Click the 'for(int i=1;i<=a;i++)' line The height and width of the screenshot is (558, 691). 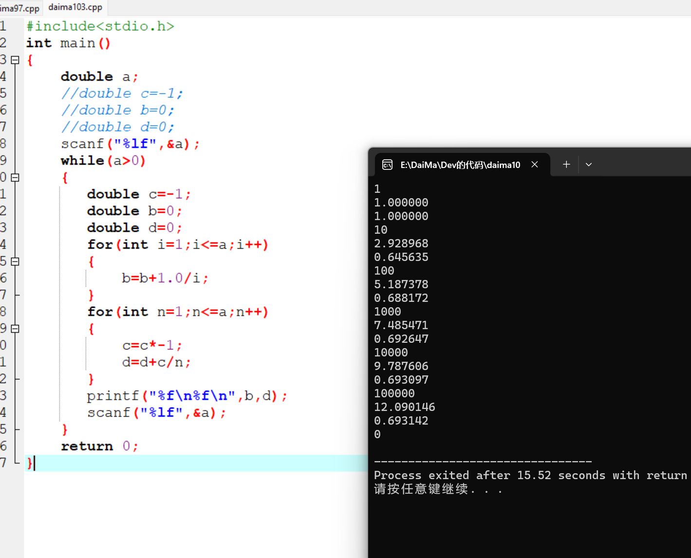pyautogui.click(x=178, y=245)
